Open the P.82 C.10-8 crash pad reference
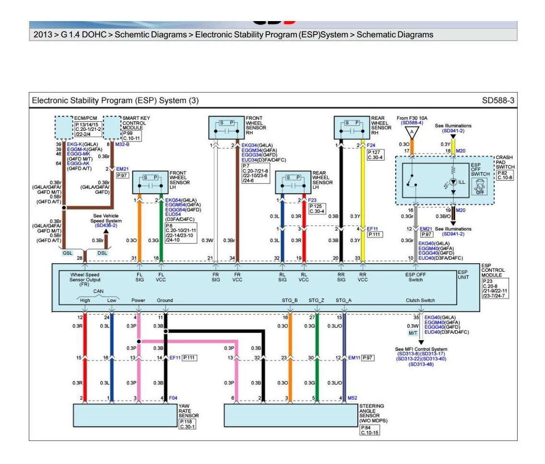 coord(505,175)
